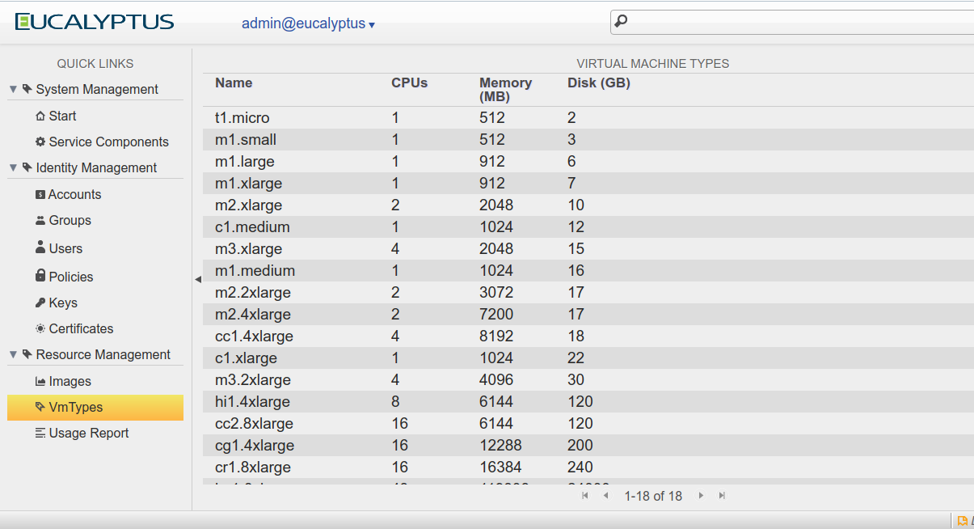
Task: Click the Images chart icon
Action: tap(40, 382)
